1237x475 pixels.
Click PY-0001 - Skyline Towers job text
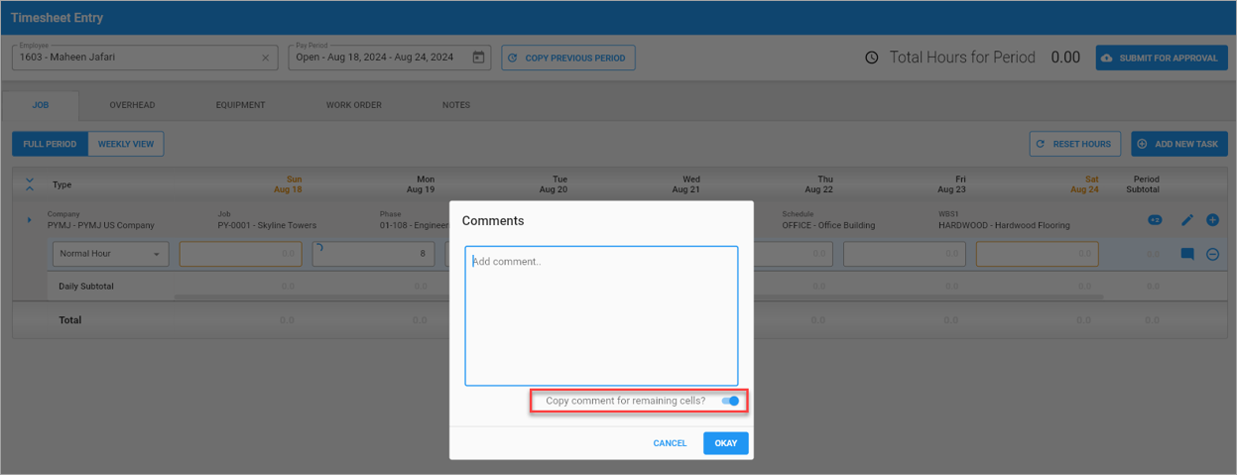click(267, 226)
